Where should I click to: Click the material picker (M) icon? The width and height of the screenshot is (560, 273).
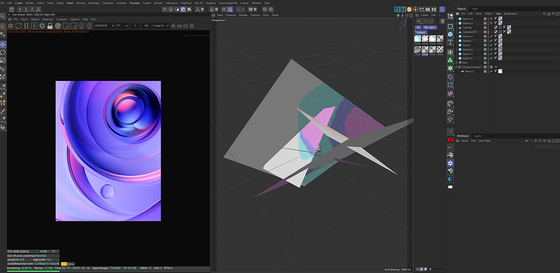pos(89,26)
